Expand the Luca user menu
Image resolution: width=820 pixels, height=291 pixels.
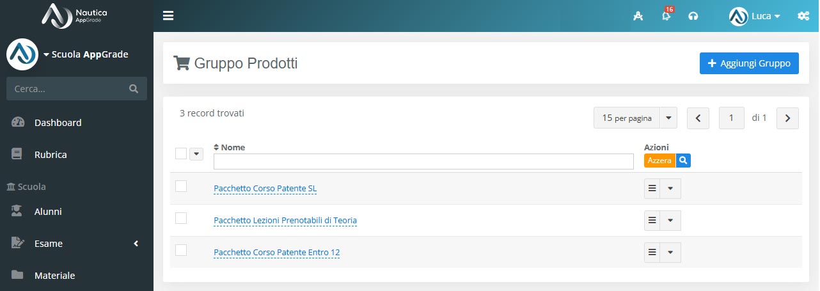pyautogui.click(x=755, y=17)
